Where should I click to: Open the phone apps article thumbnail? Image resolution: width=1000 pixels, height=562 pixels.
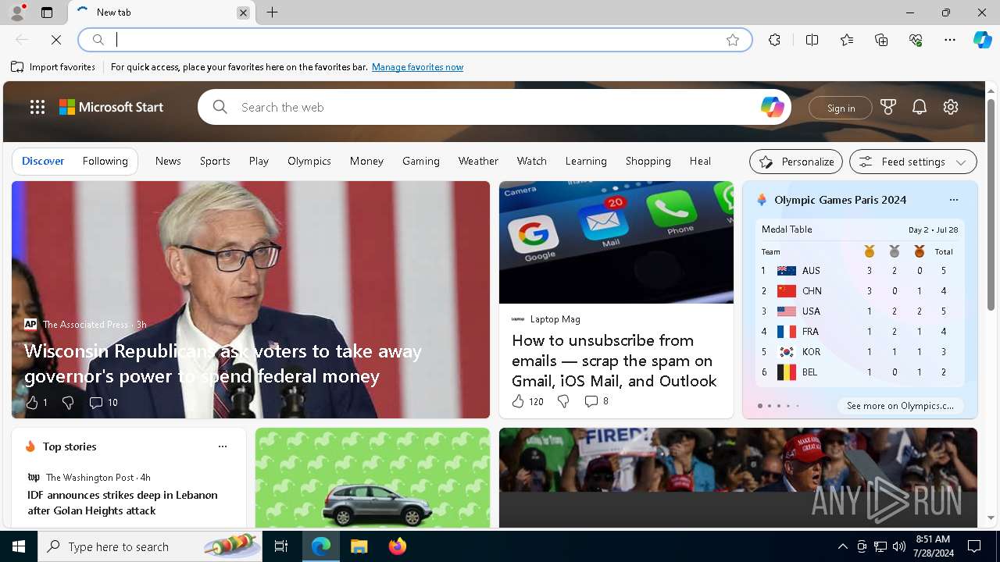click(616, 243)
